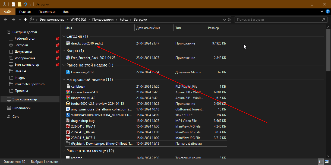Viewport: 331px width, 165px height.
Task: Collapse the Сегодня (1) group
Action: click(64, 36)
